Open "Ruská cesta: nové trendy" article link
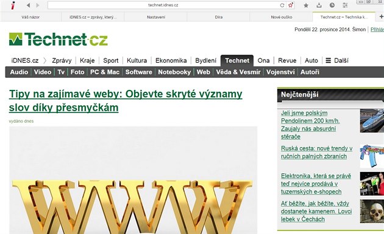This screenshot has width=384, height=234. tap(317, 152)
